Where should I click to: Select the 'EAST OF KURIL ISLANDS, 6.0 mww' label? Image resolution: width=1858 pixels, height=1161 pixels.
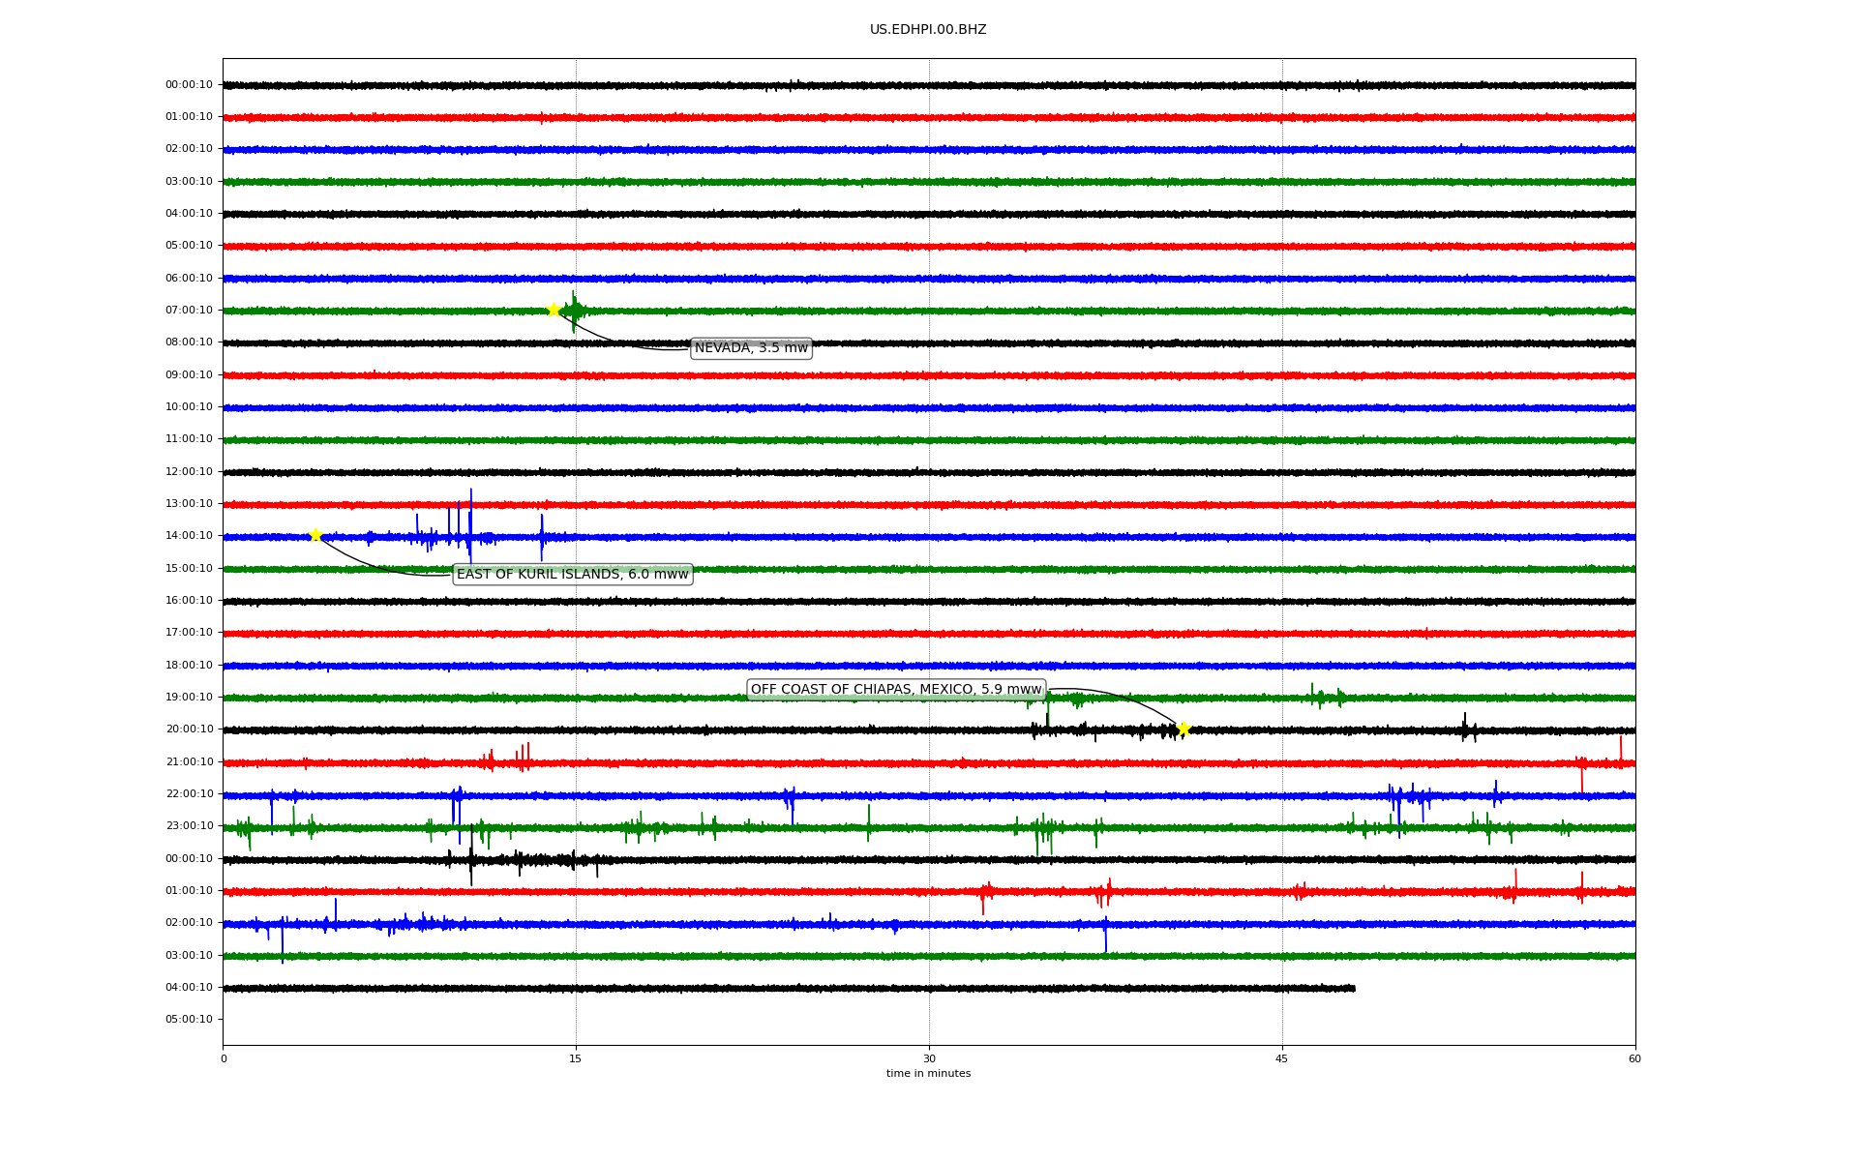click(x=573, y=575)
